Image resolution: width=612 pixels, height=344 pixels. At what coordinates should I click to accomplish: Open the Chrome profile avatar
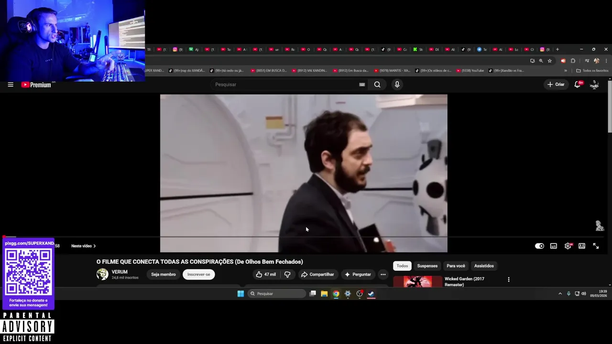click(596, 61)
